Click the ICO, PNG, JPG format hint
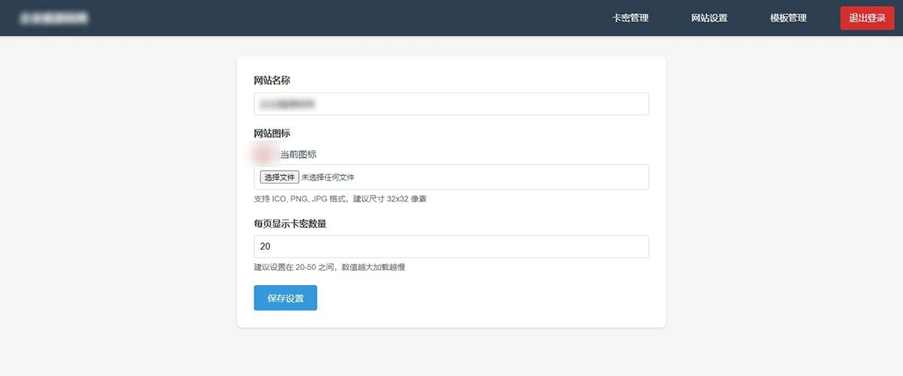Viewport: 903px width, 376px height. tap(340, 199)
